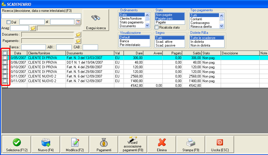The height and width of the screenshot is (155, 268).
Task: Click the Uscita (ESC) exit button
Action: tap(220, 145)
